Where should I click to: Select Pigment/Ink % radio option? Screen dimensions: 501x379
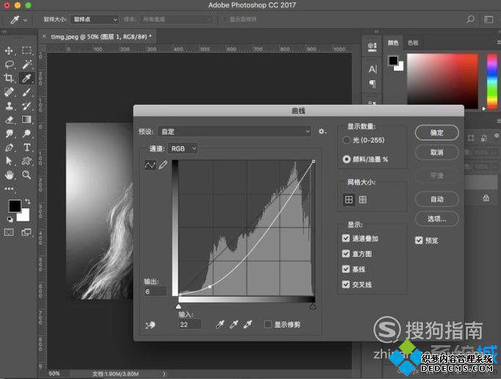click(346, 159)
